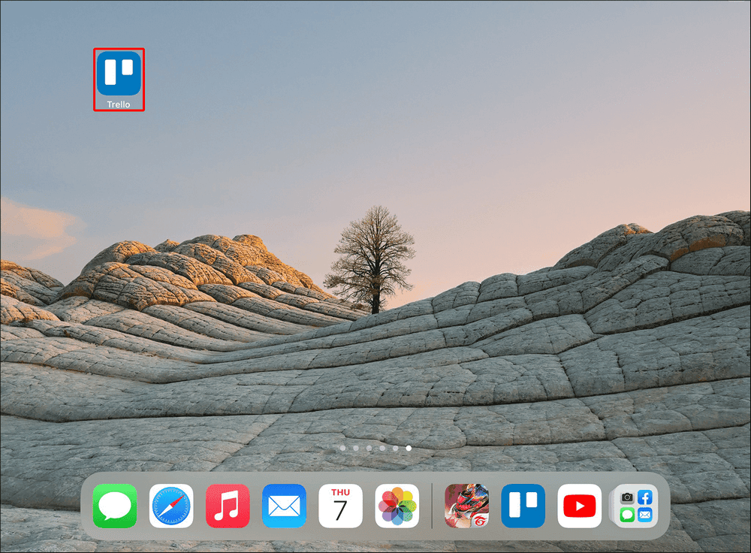Viewport: 751px width, 553px height.
Task: Select the highlighted rightmost page indicator dot
Action: [408, 448]
